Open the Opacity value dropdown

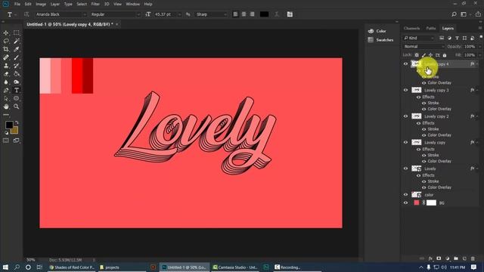pyautogui.click(x=479, y=47)
